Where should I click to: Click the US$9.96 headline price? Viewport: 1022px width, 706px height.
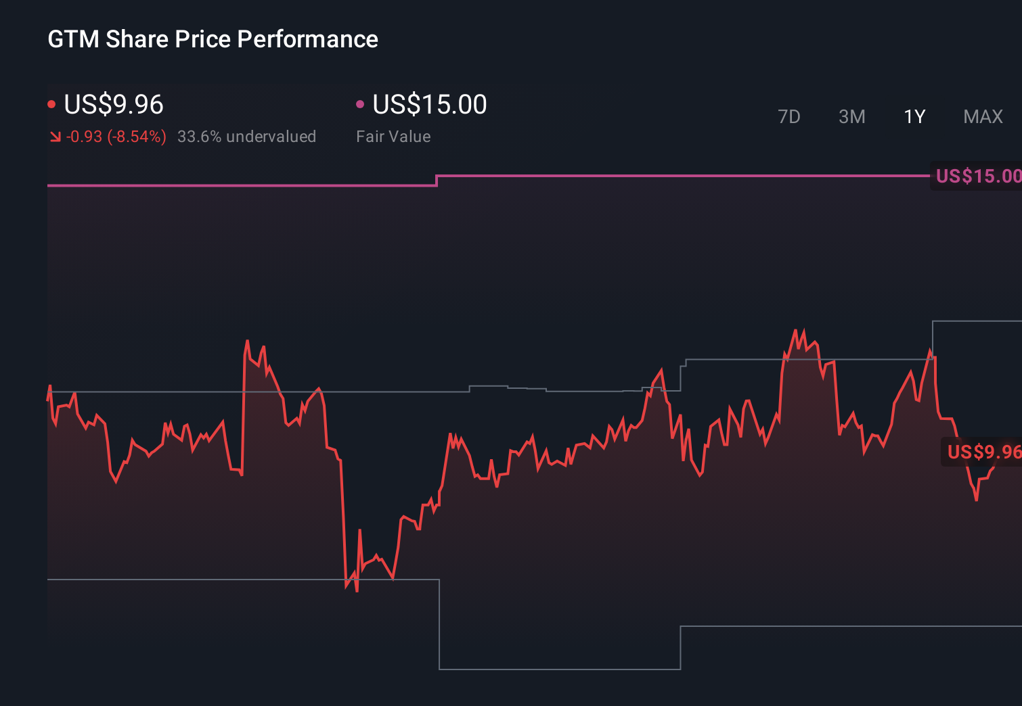coord(113,105)
